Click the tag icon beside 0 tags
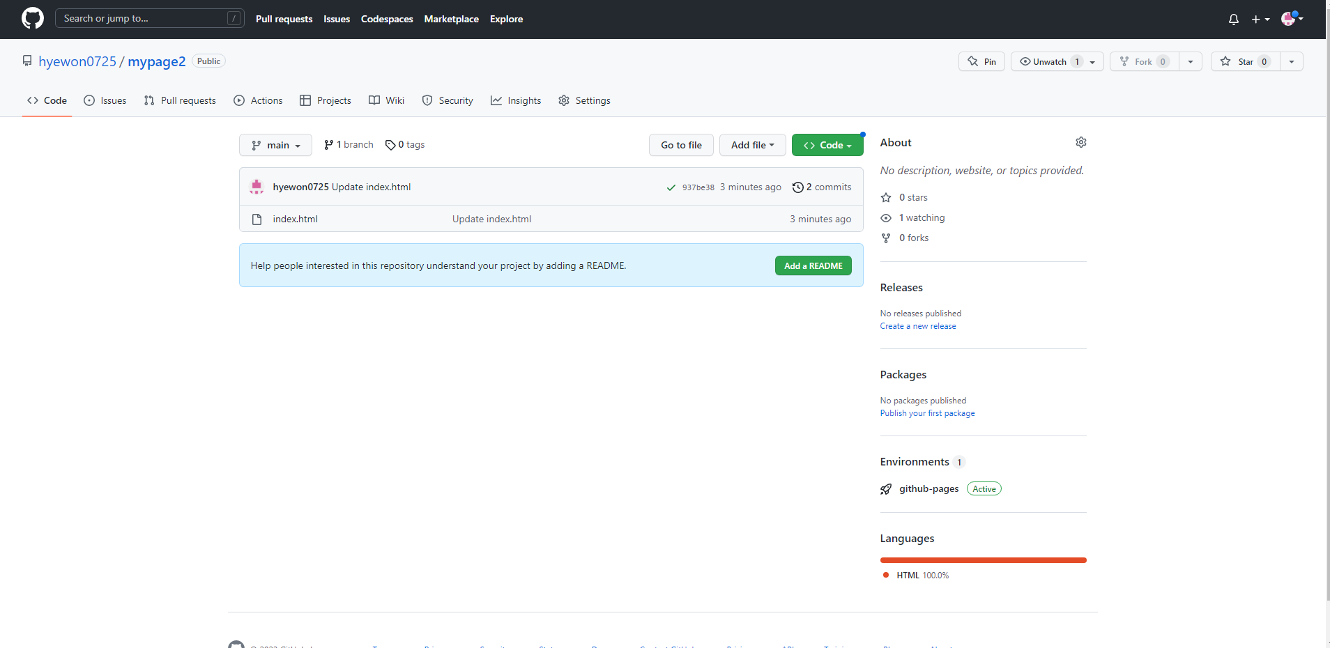This screenshot has height=648, width=1330. pos(390,145)
